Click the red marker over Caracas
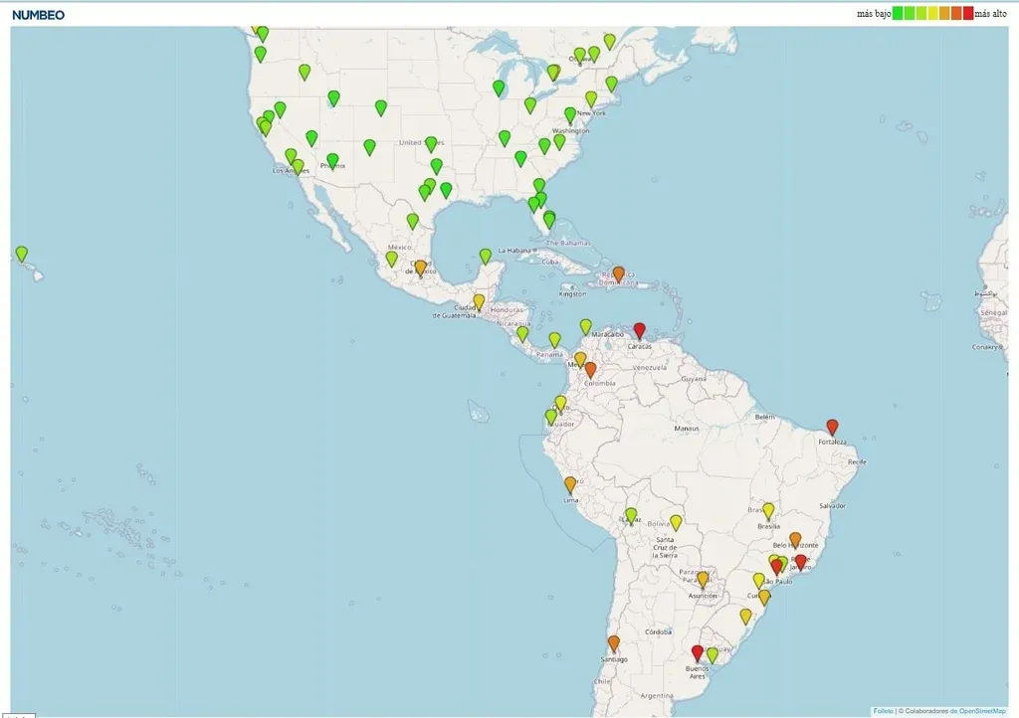 tap(640, 330)
